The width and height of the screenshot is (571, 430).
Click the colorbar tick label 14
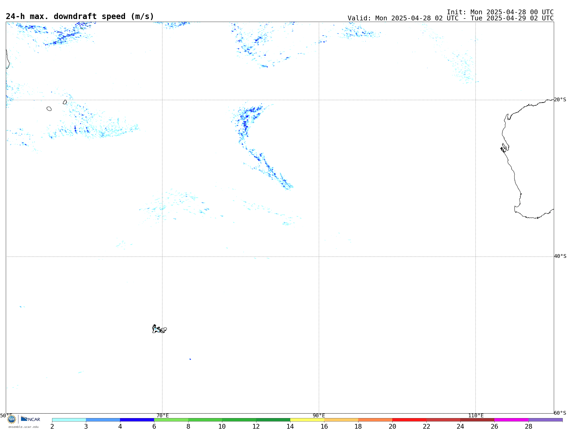(290, 426)
